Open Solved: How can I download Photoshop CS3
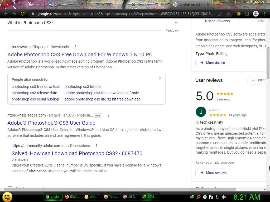This screenshot has width=270, height=202. pos(77,153)
